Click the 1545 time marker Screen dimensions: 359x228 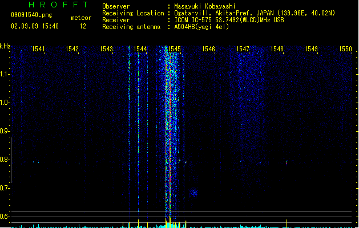175,49
